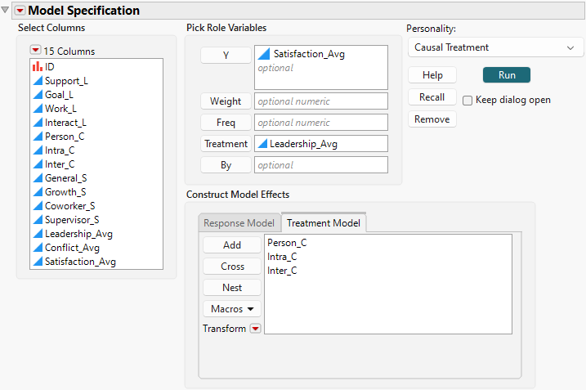Open the 15 Columns red triangle menu
The image size is (586, 390).
coord(35,50)
